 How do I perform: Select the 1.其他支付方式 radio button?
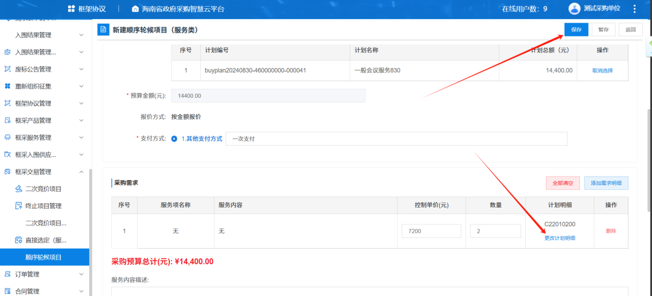pos(174,139)
